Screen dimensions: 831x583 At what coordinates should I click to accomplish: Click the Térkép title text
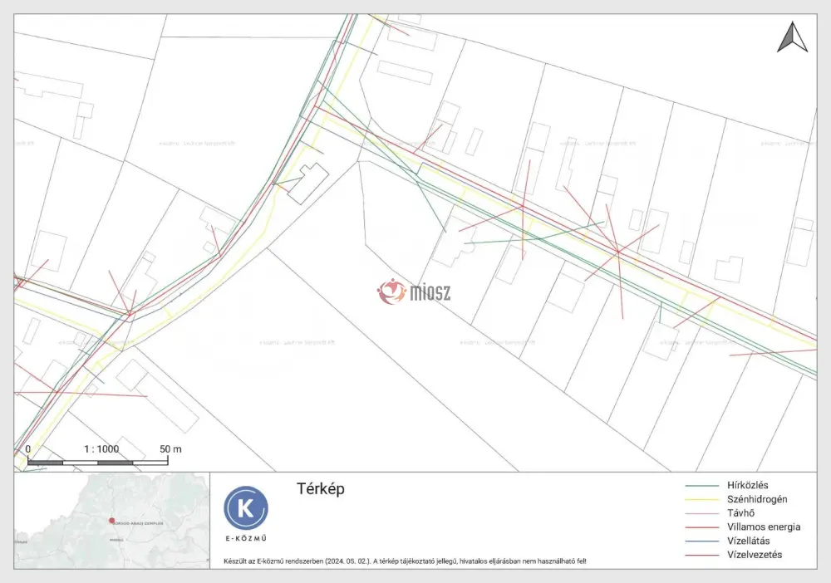coord(320,489)
